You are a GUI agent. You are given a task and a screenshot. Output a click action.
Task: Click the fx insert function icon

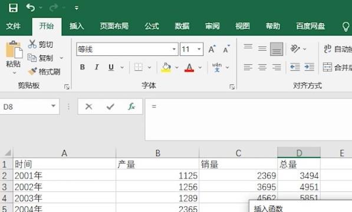coord(131,107)
